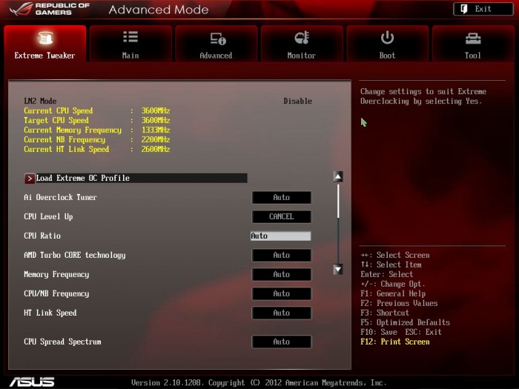Screen dimensions: 519x389
Task: Open the HT Link Speed Auto dropdown
Action: point(281,313)
